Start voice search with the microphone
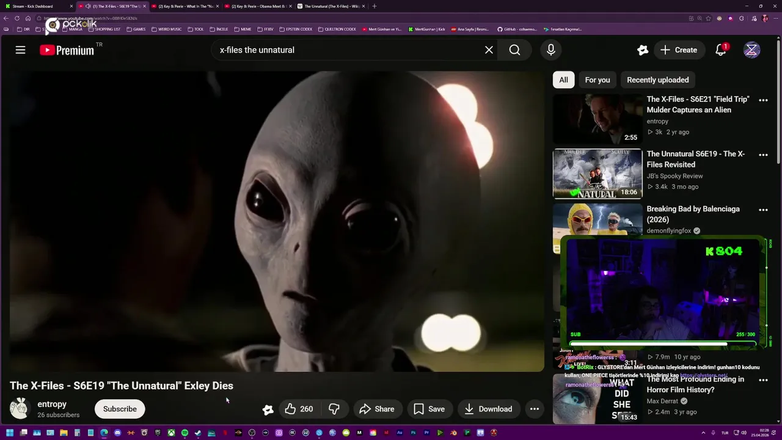The image size is (782, 440). point(551,50)
